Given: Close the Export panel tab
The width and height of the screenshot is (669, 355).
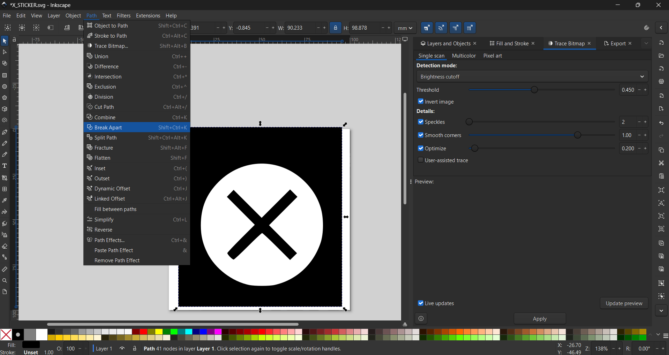Looking at the screenshot, I should pyautogui.click(x=630, y=44).
